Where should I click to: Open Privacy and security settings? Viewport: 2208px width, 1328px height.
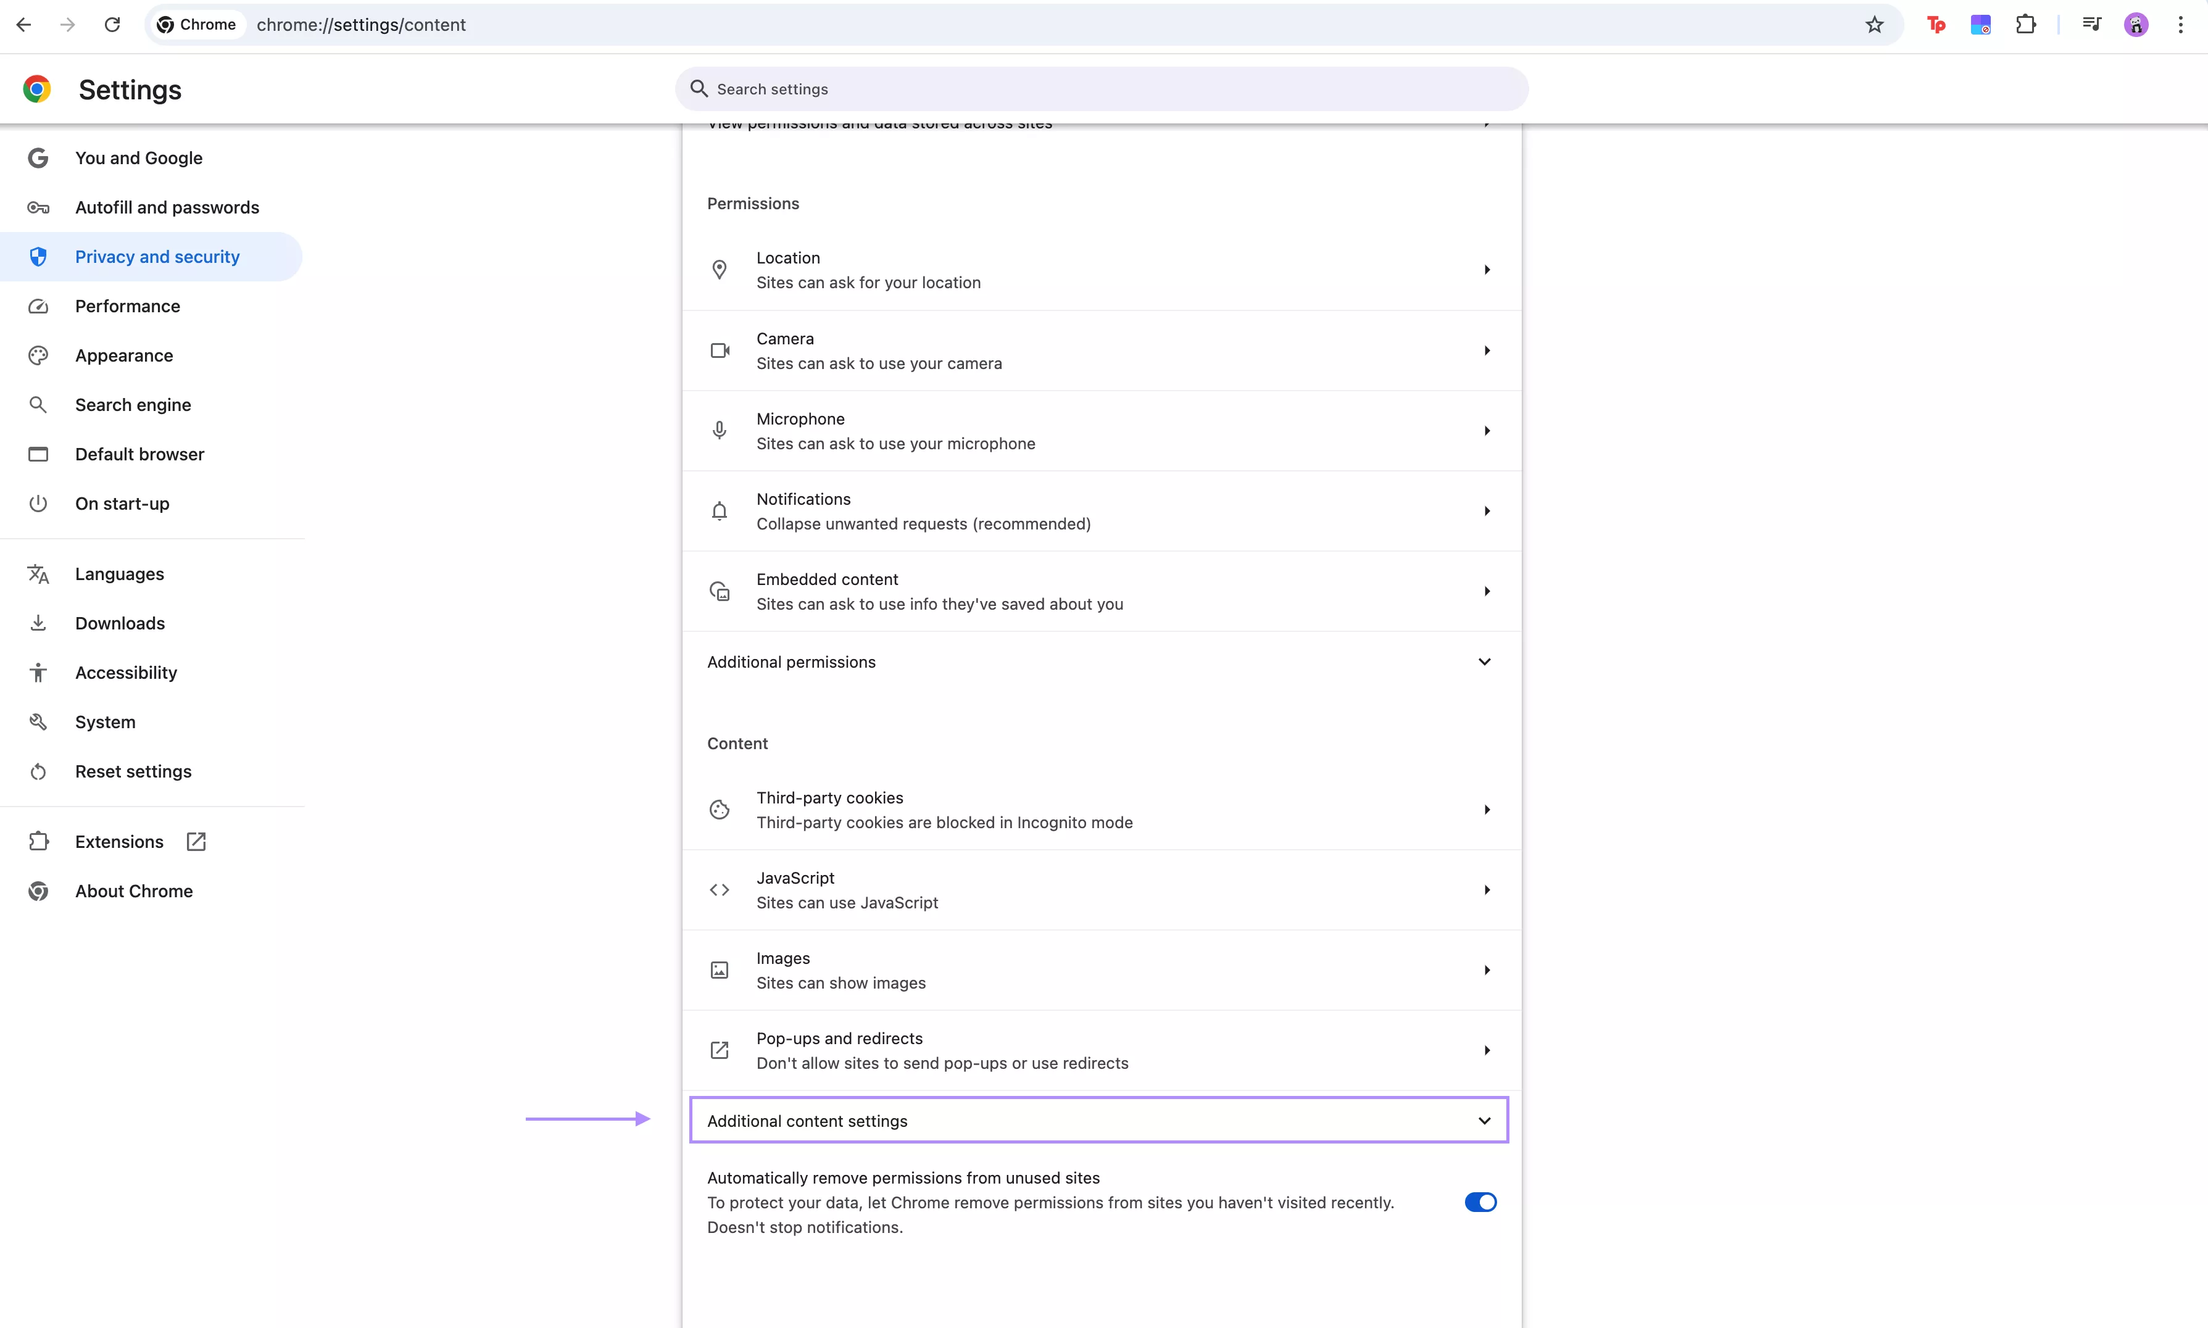157,256
